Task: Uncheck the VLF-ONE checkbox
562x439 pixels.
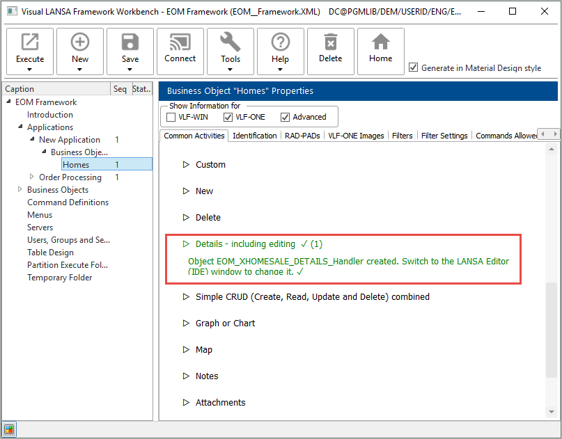Action: [x=228, y=117]
